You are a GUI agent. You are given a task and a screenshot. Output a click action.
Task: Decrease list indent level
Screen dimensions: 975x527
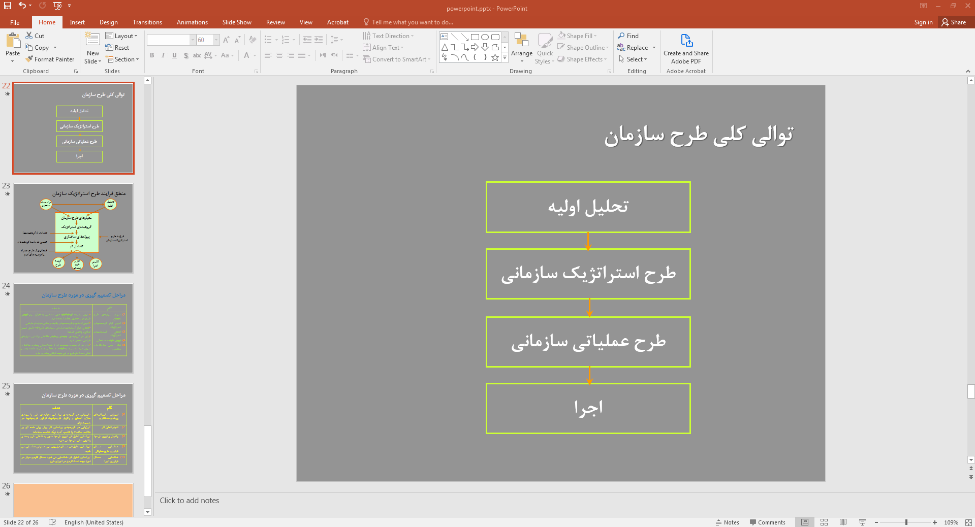[x=307, y=40]
